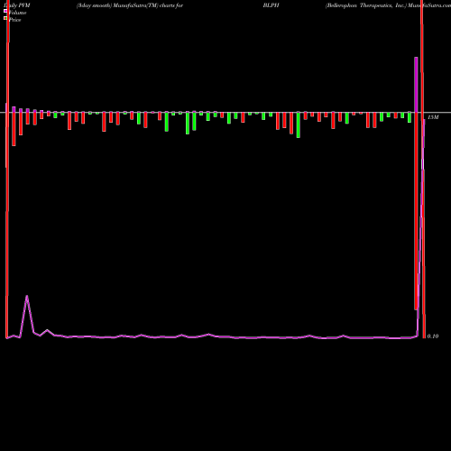Click "(3day smooth) MunafaSutra(TM) charts for" text
This screenshot has width=451, height=451.
pos(130,5)
